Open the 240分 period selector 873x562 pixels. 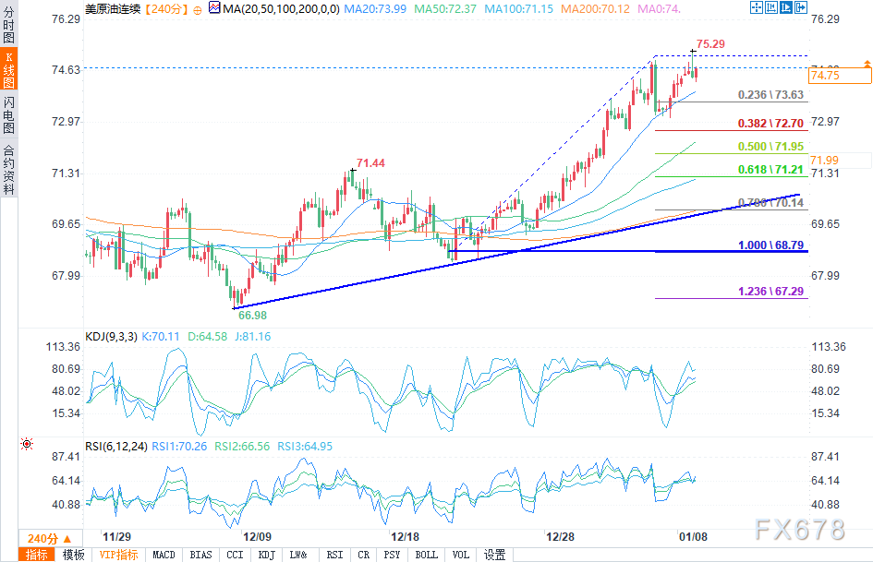click(50, 539)
